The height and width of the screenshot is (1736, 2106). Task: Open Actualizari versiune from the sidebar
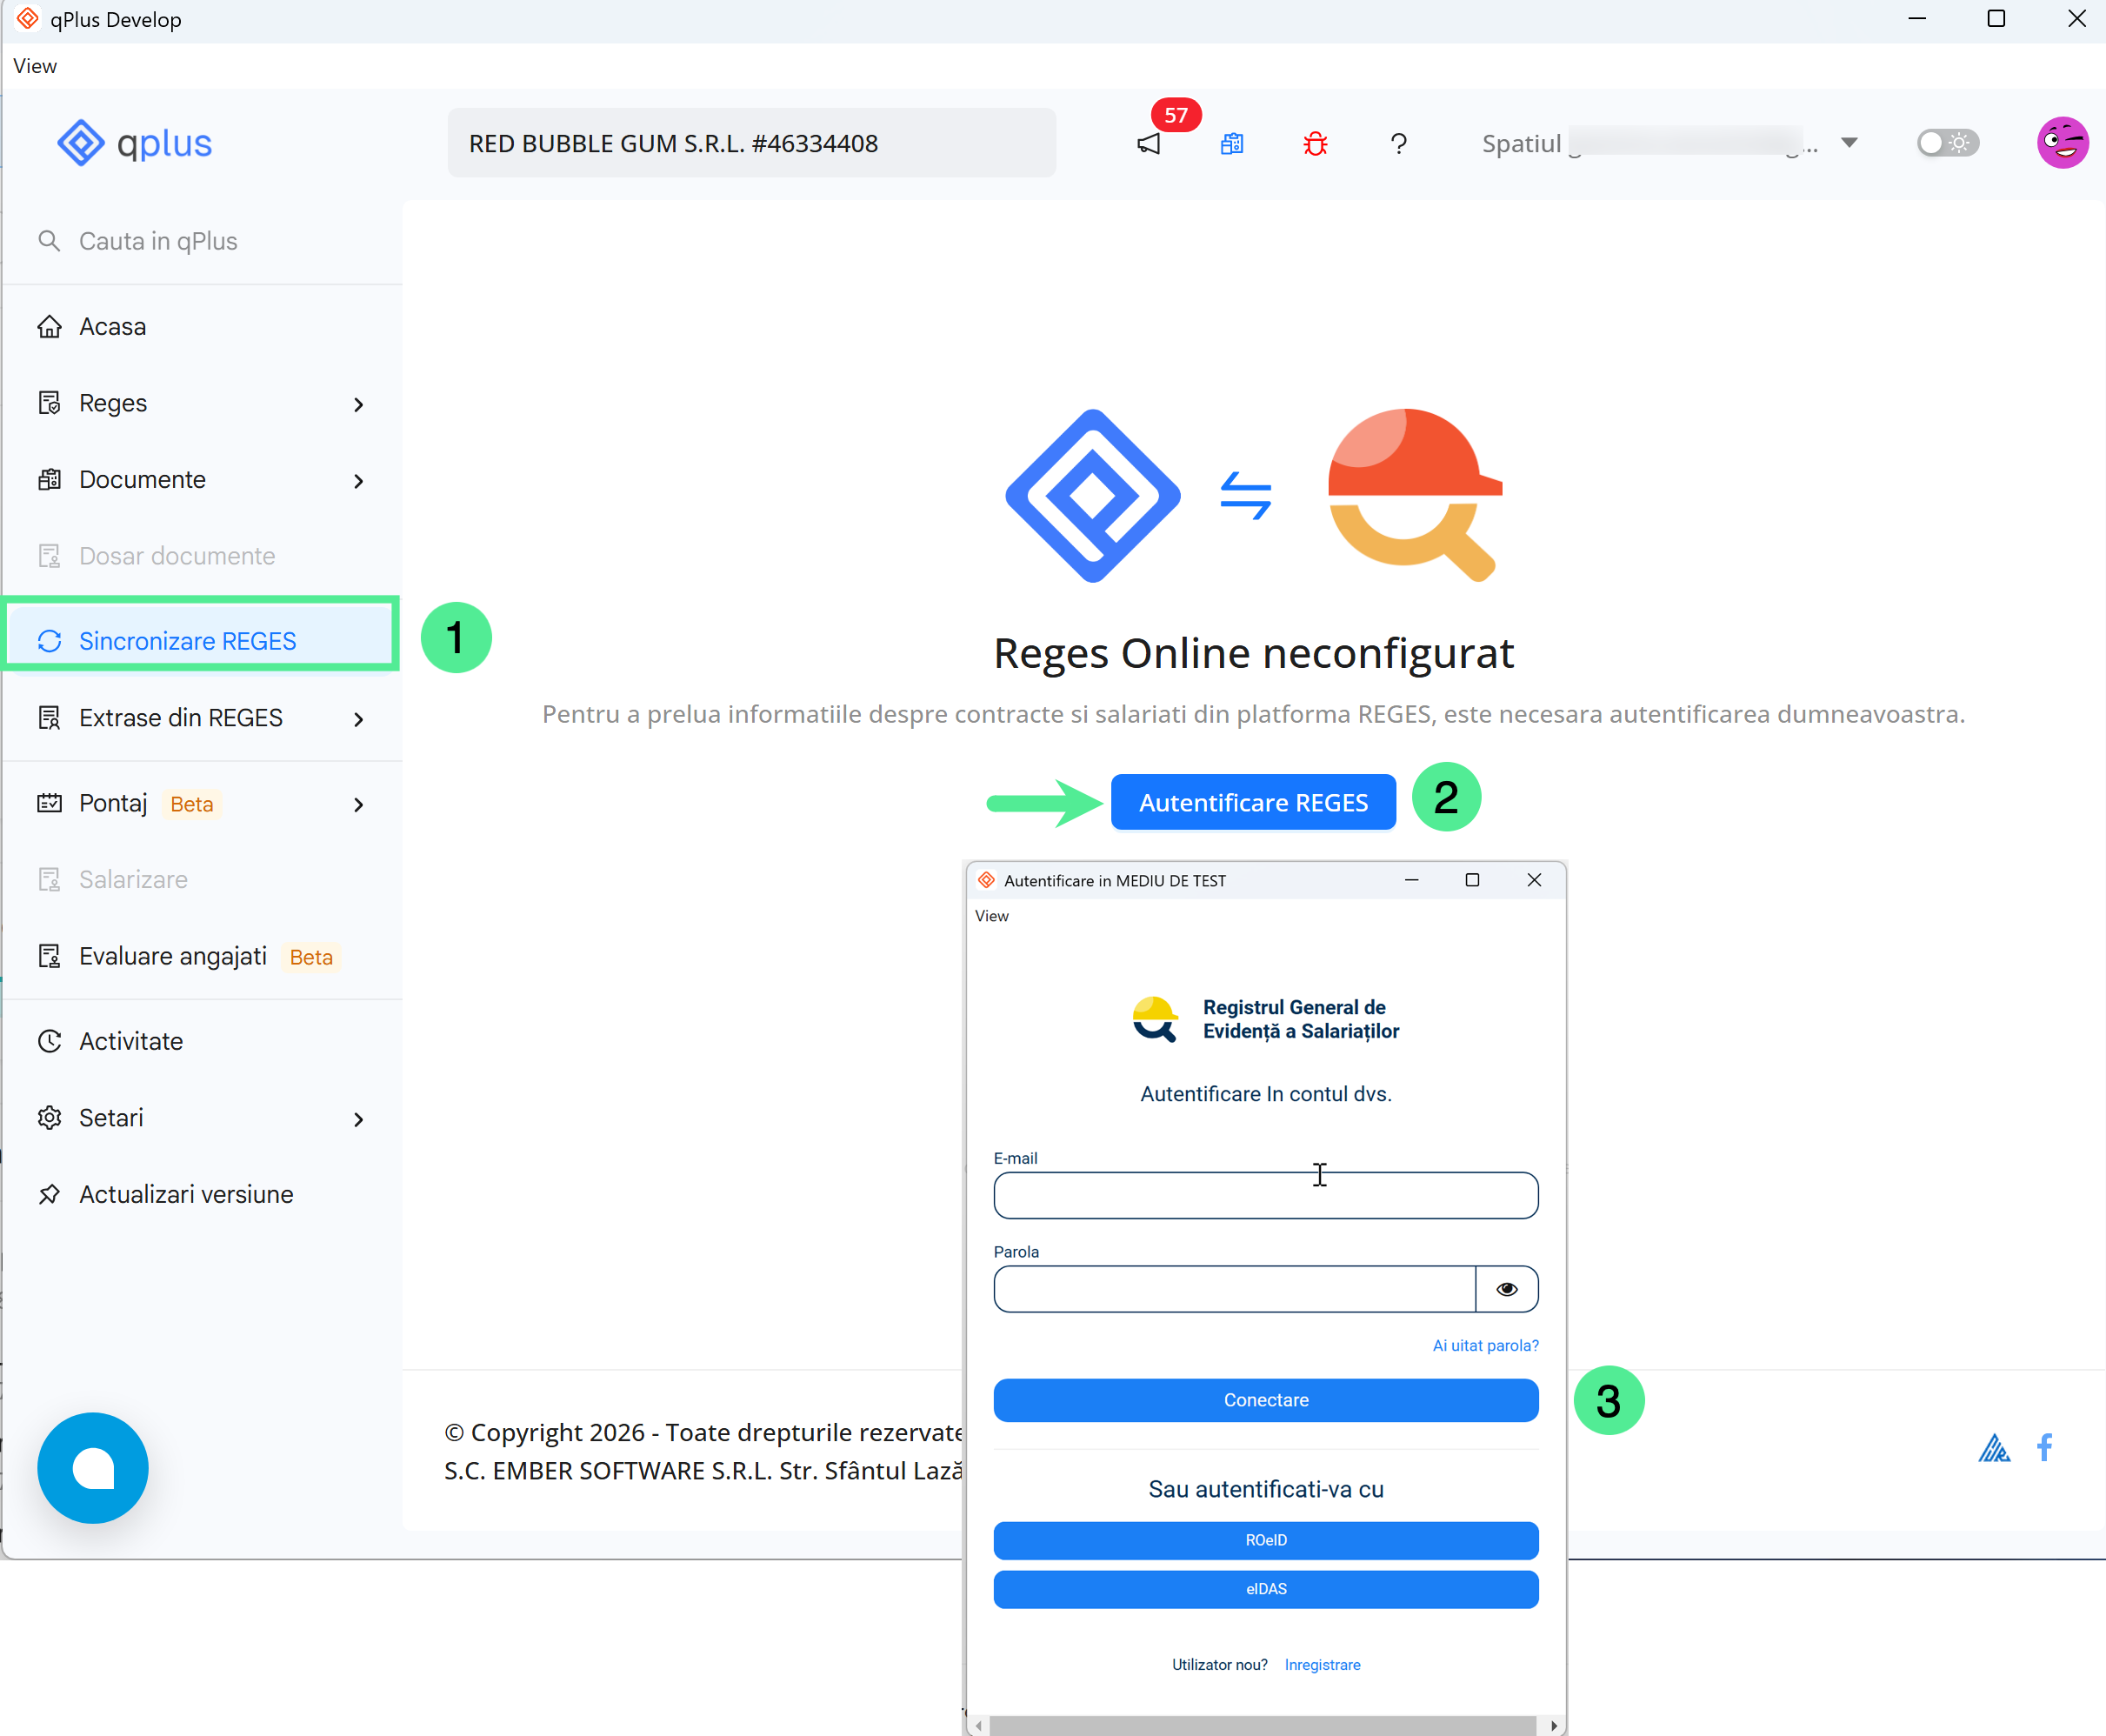[186, 1193]
